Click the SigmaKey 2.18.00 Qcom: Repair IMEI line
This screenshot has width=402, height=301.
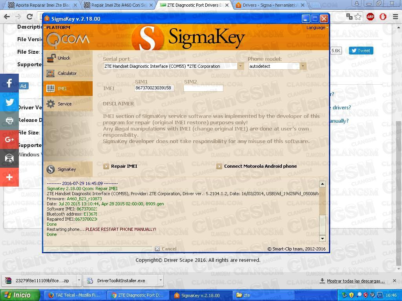(82, 189)
